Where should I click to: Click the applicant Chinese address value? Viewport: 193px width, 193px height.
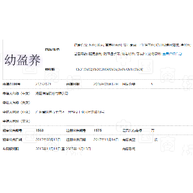(x=70, y=112)
